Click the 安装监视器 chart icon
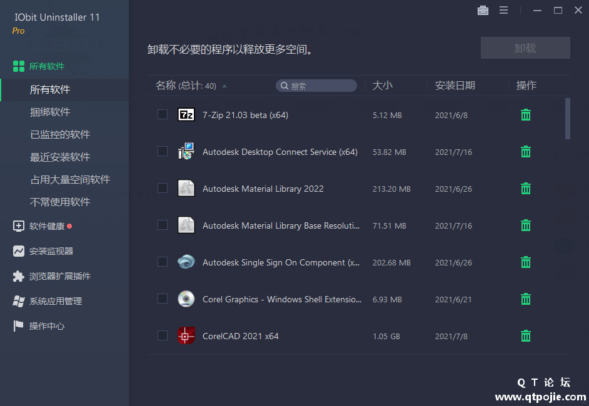 click(x=18, y=251)
